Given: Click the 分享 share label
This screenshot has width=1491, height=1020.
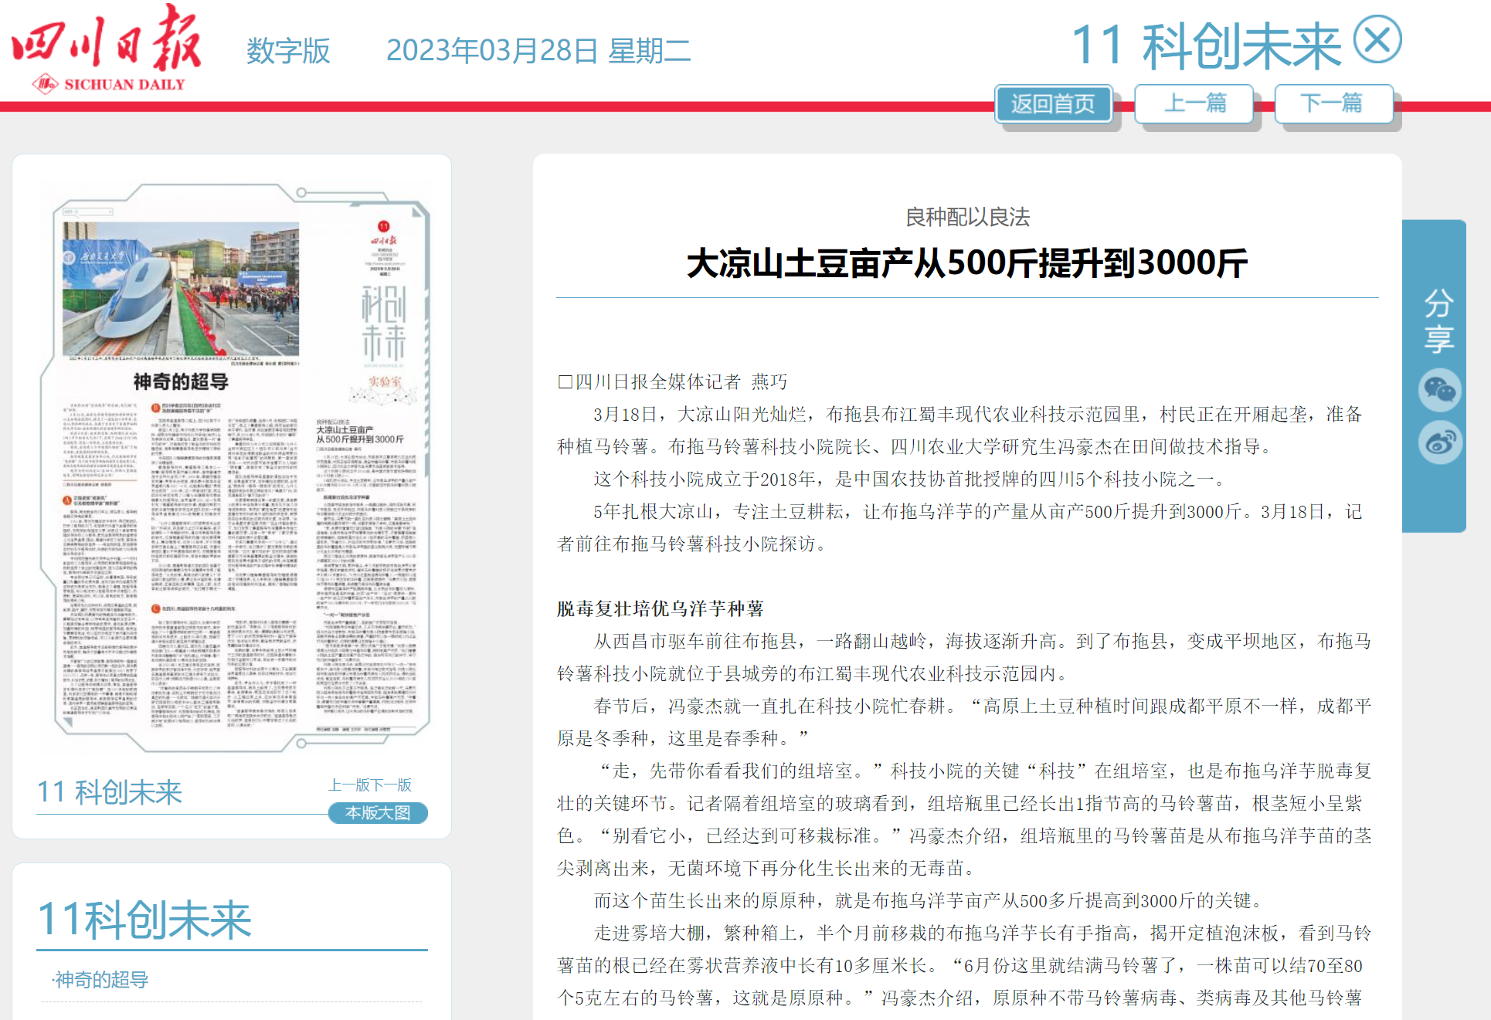Looking at the screenshot, I should (x=1438, y=321).
